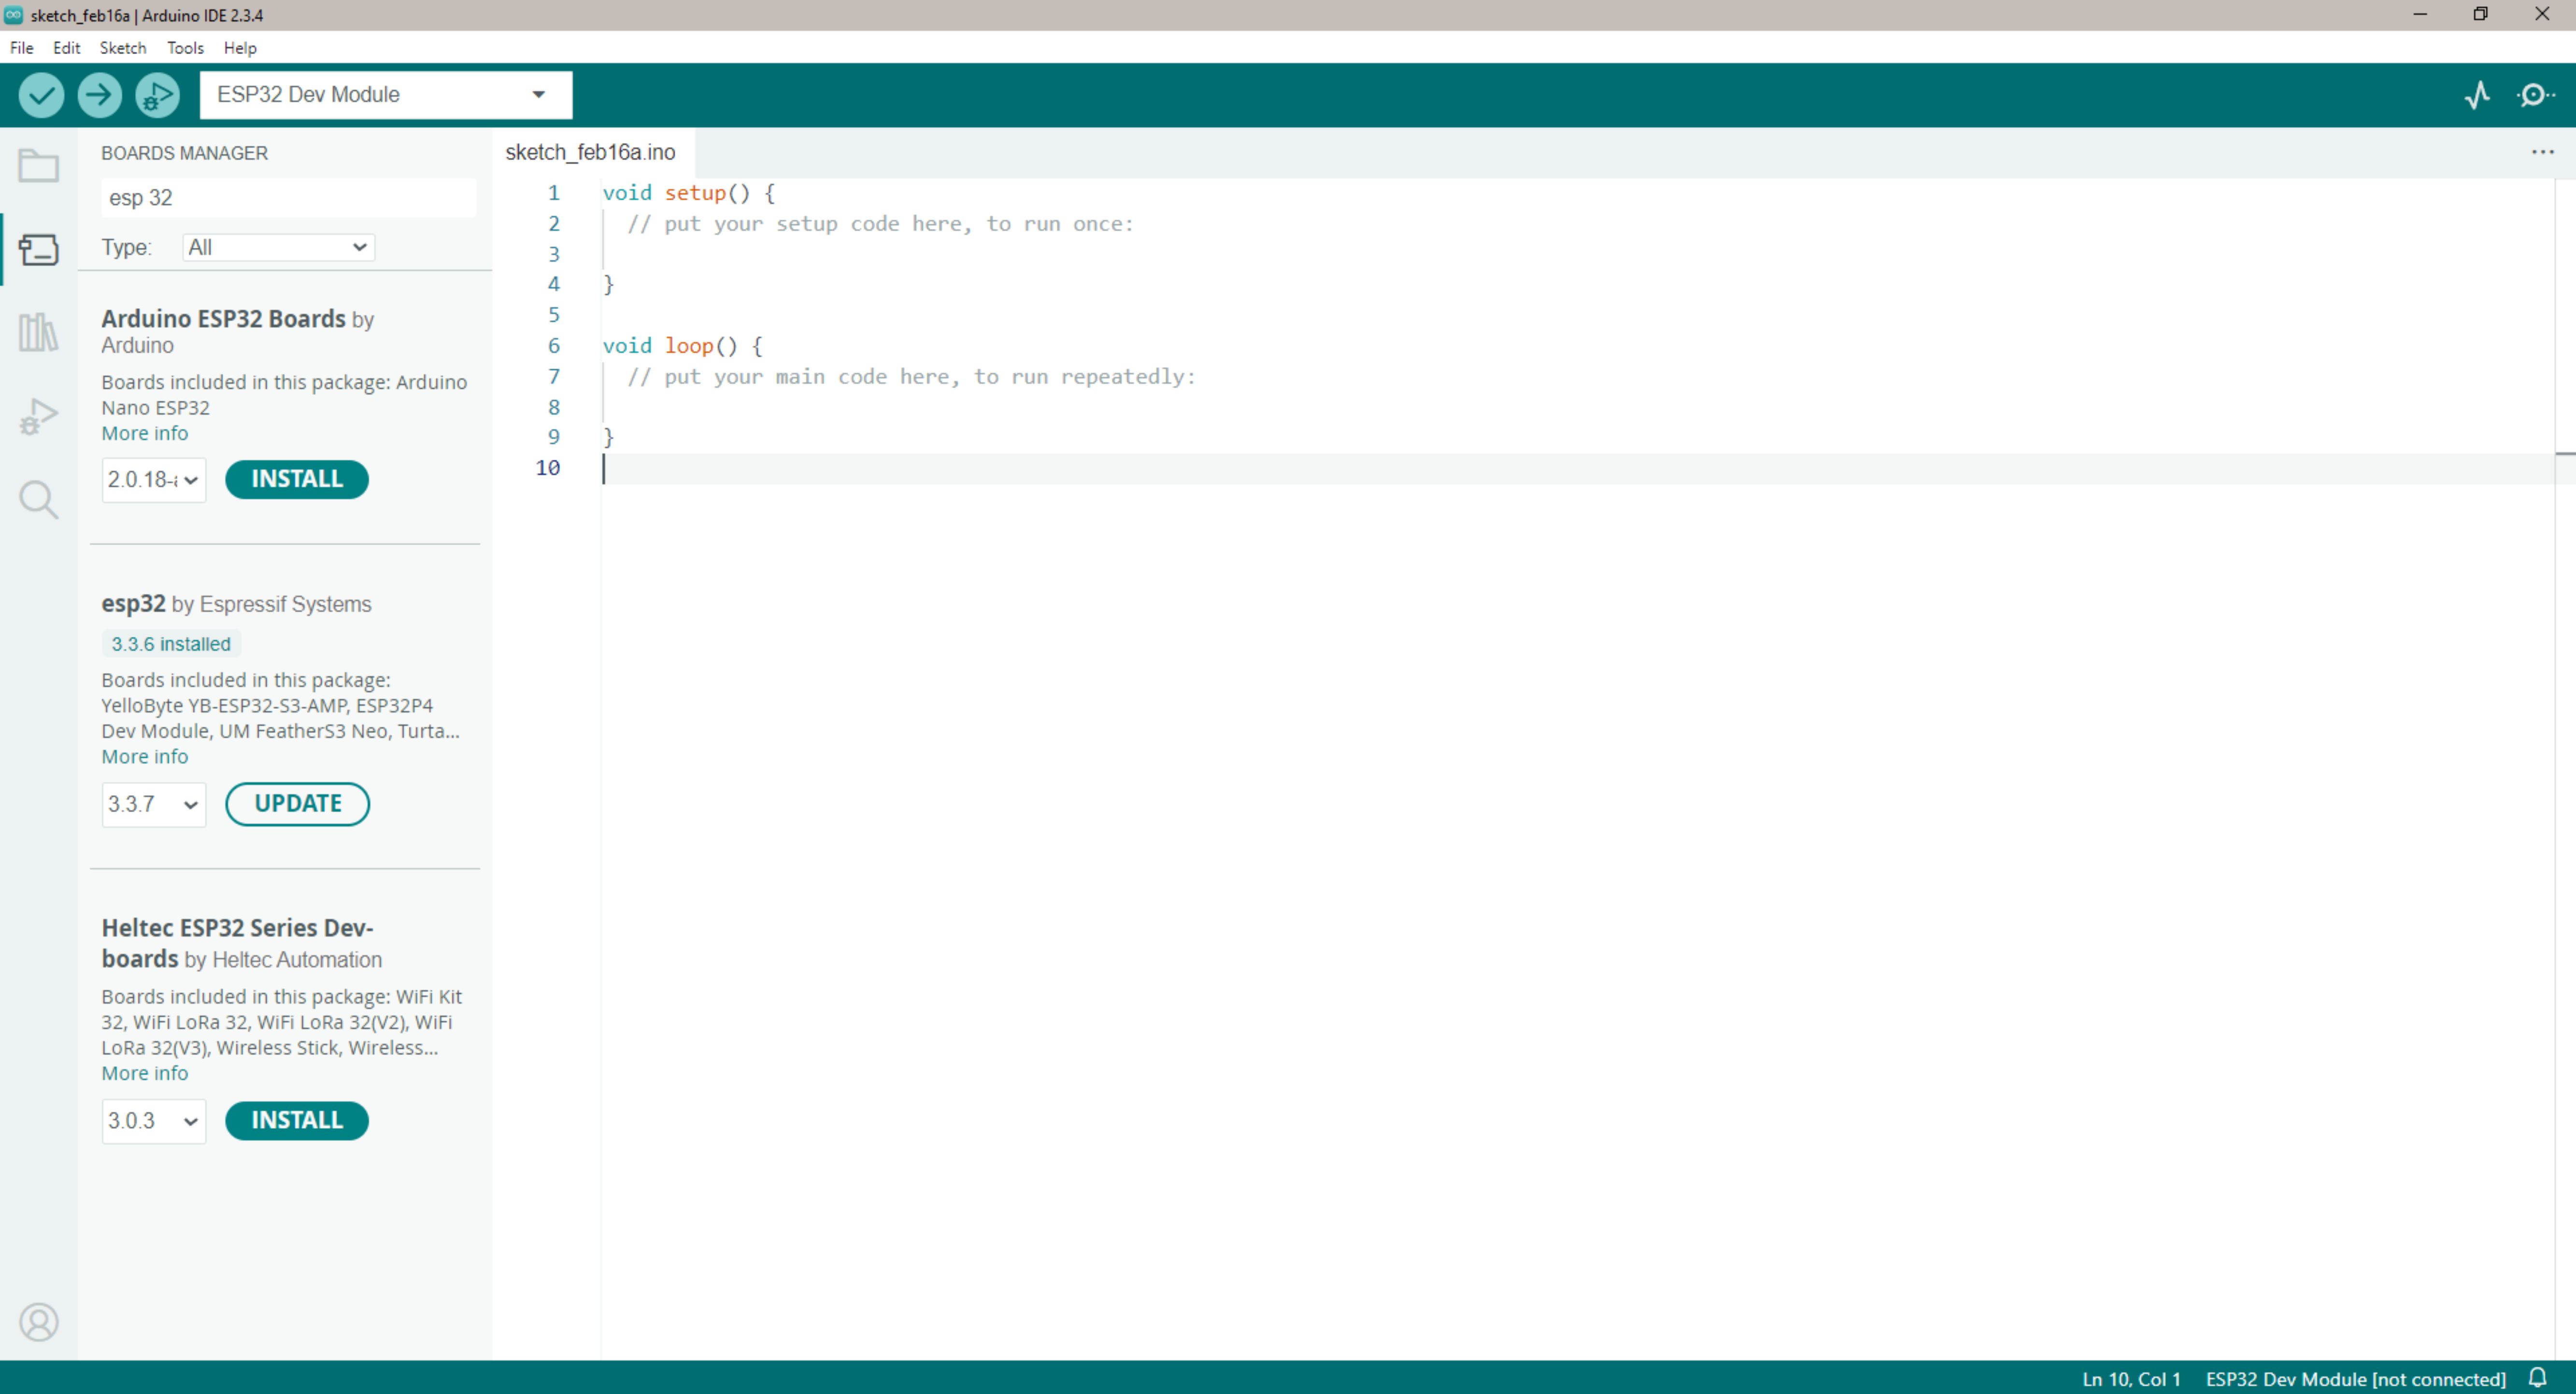Click the account profile icon

point(38,1322)
